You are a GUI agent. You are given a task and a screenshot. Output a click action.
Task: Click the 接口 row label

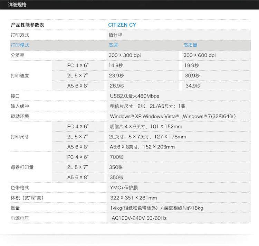[x=15, y=96]
